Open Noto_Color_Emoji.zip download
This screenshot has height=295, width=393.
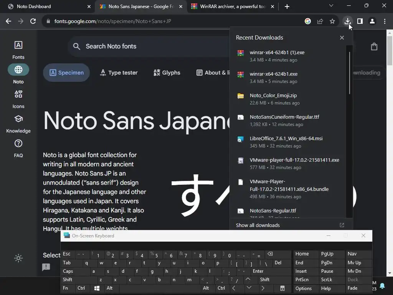288,99
